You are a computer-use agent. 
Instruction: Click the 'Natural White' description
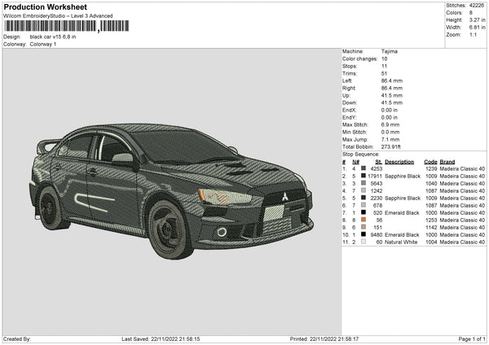pos(401,242)
